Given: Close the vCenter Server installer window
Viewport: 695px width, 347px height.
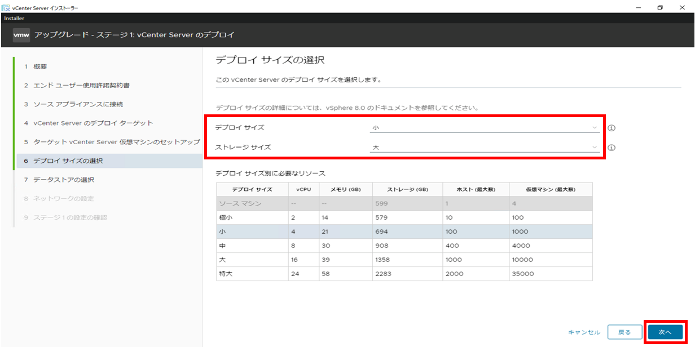Looking at the screenshot, I should pyautogui.click(x=683, y=8).
